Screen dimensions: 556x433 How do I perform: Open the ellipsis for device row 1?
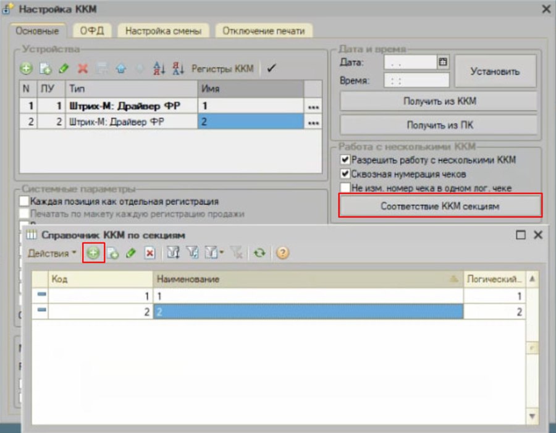coord(313,106)
